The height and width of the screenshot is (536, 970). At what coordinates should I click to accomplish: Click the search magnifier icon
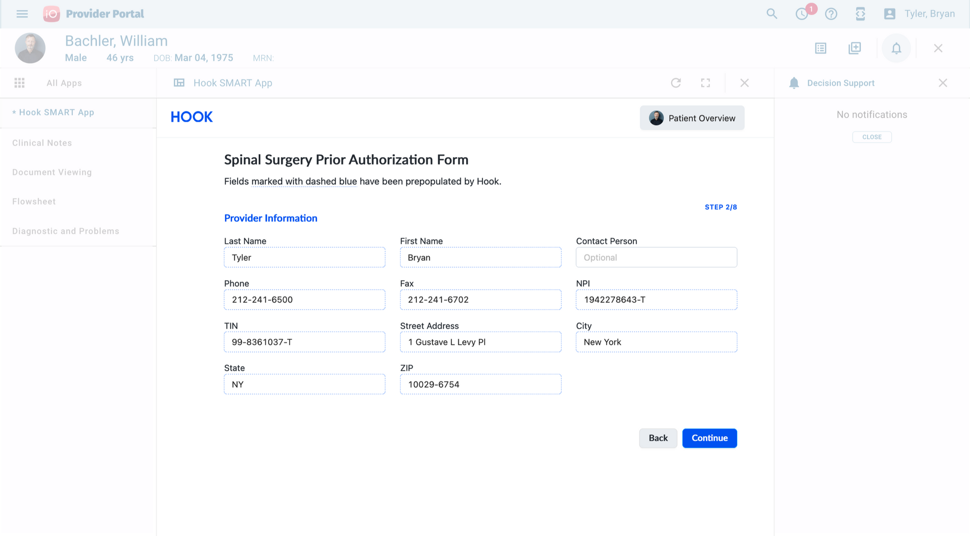[772, 14]
